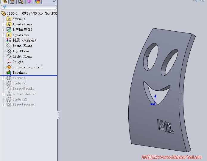Select the 'Surface-Imported1' label
Screen dimensions: 207x161
[28, 67]
